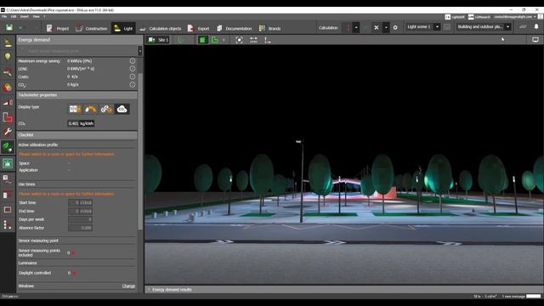Image resolution: width=544 pixels, height=306 pixels.
Task: Open the Export mode
Action: click(x=198, y=28)
